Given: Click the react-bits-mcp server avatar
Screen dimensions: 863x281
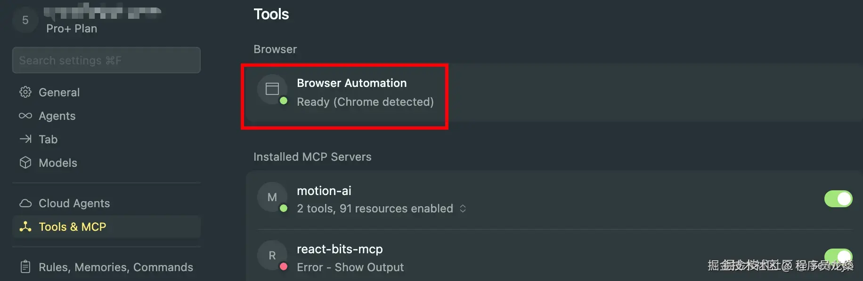Looking at the screenshot, I should (272, 256).
